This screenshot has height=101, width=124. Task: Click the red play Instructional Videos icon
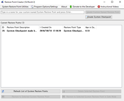99,7
